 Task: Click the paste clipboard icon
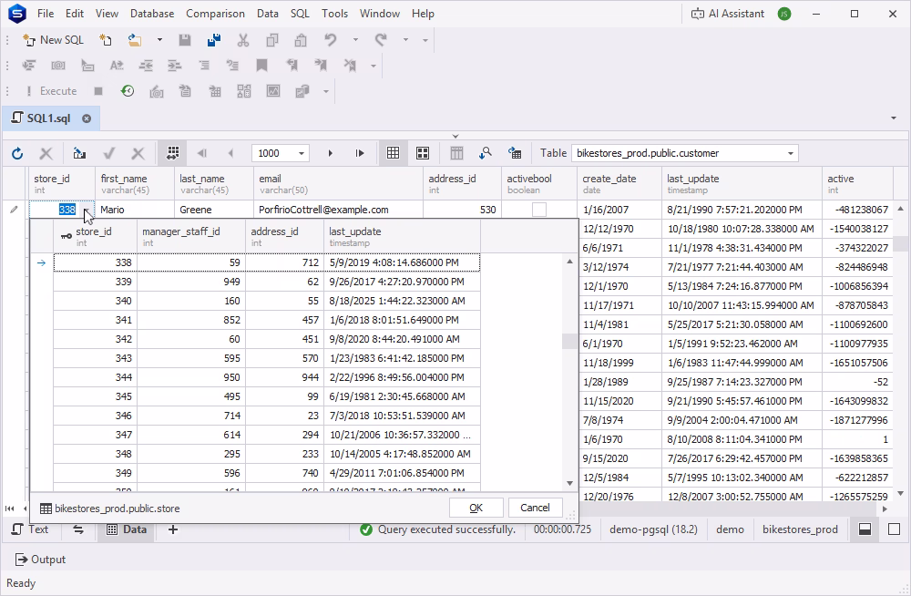point(301,39)
